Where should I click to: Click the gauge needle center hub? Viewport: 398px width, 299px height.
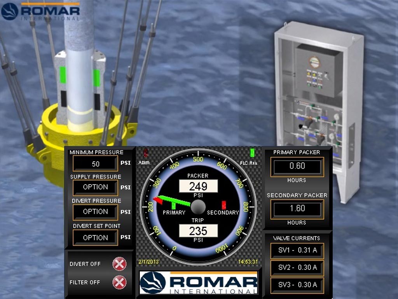(198, 207)
